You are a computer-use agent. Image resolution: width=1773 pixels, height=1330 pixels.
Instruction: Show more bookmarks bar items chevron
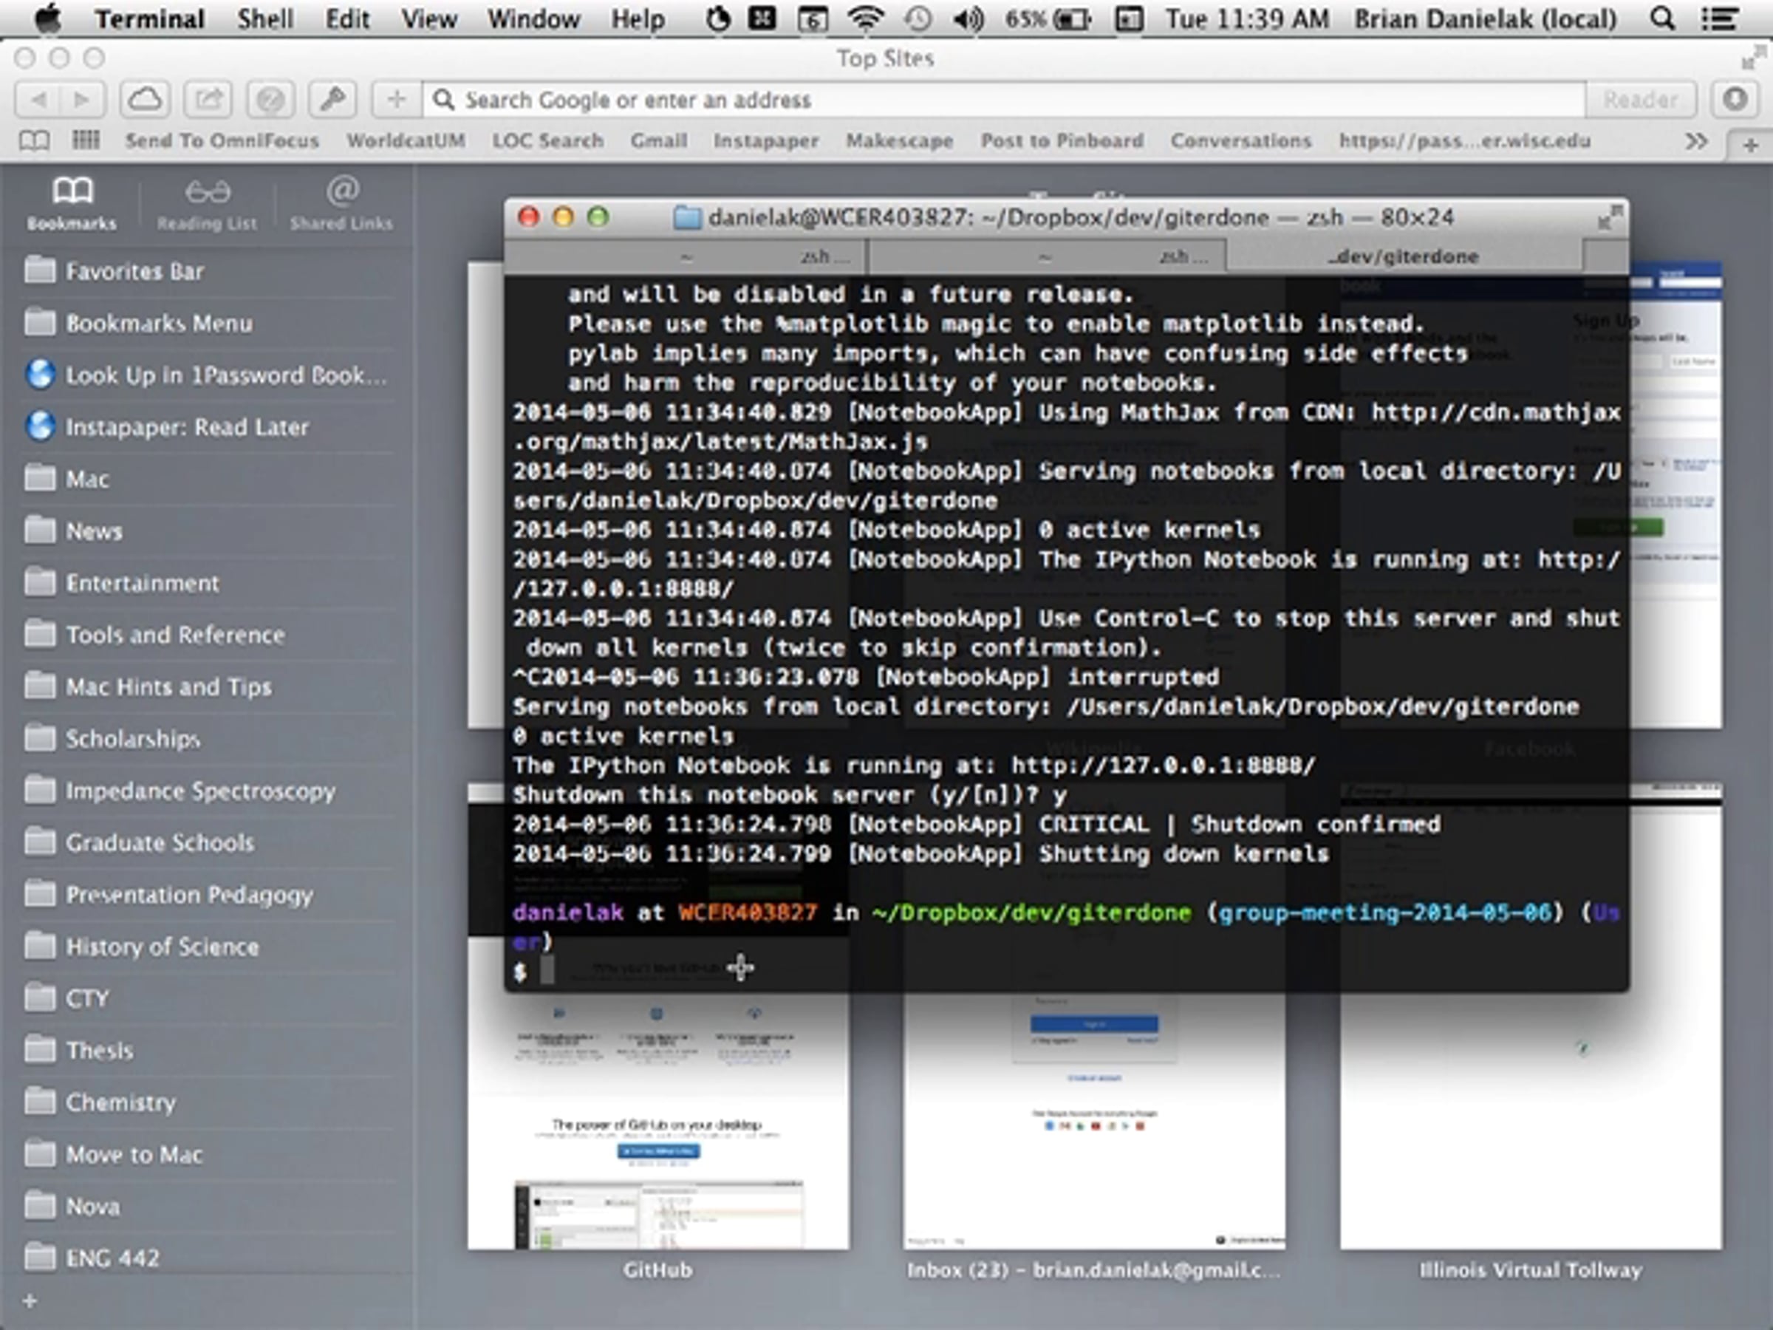click(x=1695, y=141)
